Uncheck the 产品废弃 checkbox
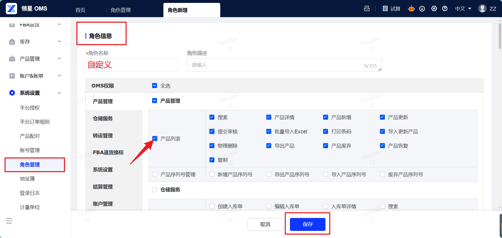The image size is (502, 238). [325, 145]
